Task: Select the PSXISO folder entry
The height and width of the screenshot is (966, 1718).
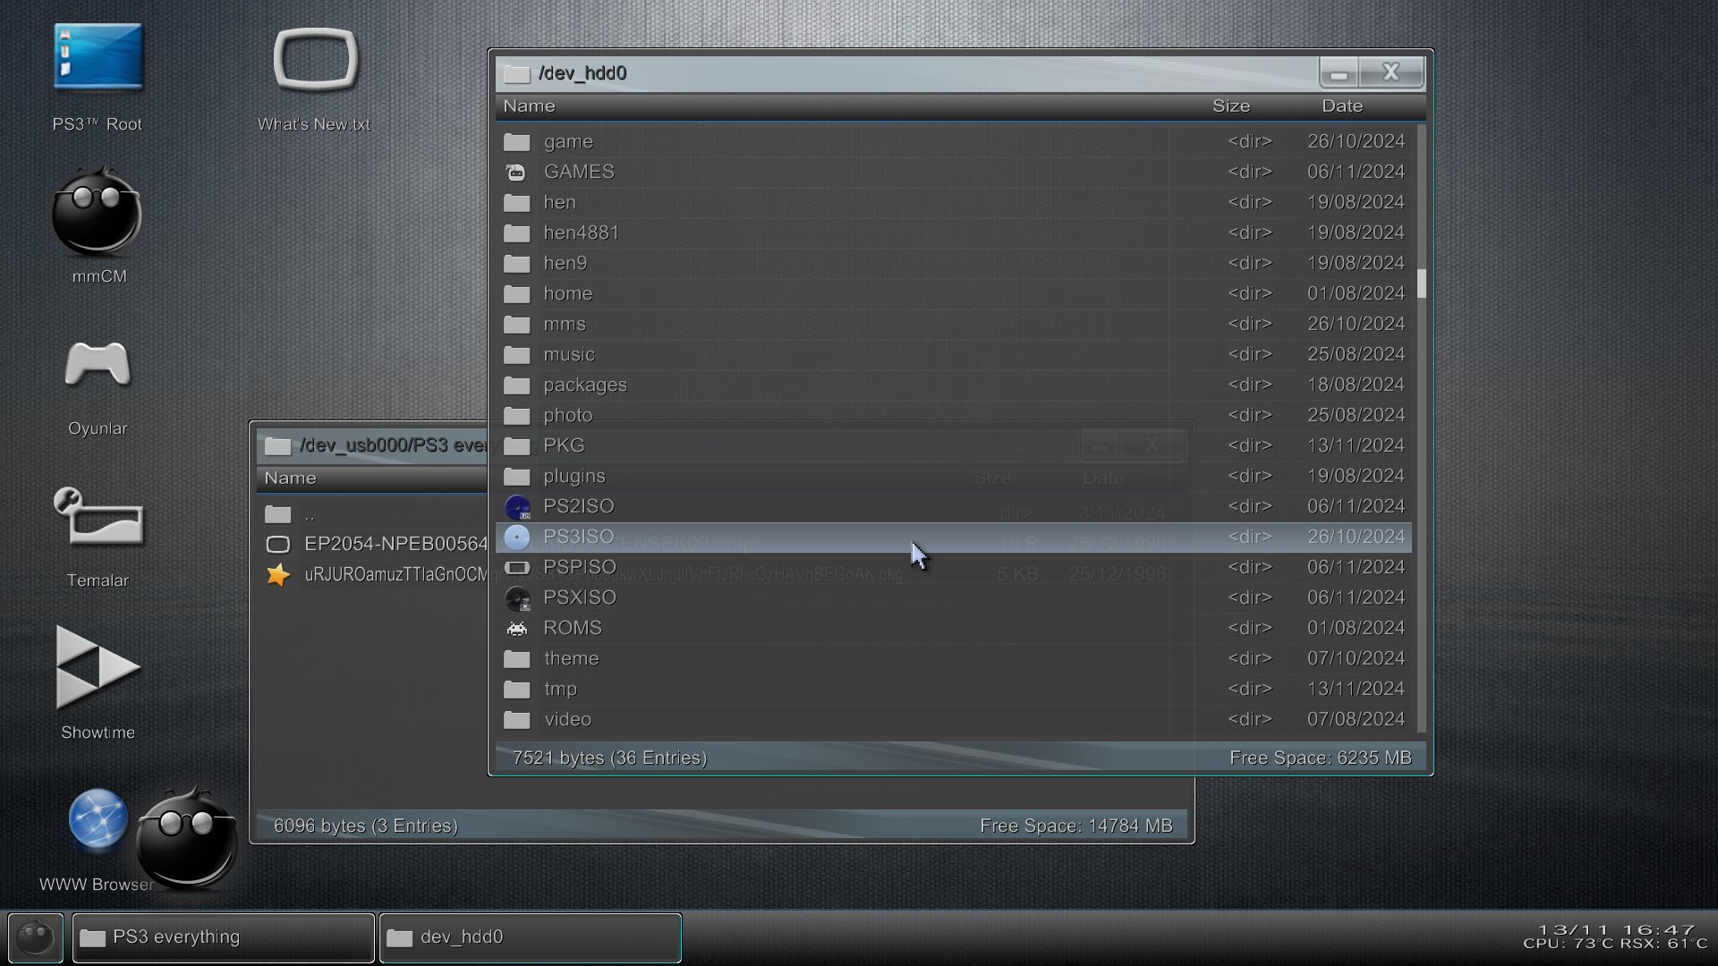Action: pyautogui.click(x=579, y=597)
